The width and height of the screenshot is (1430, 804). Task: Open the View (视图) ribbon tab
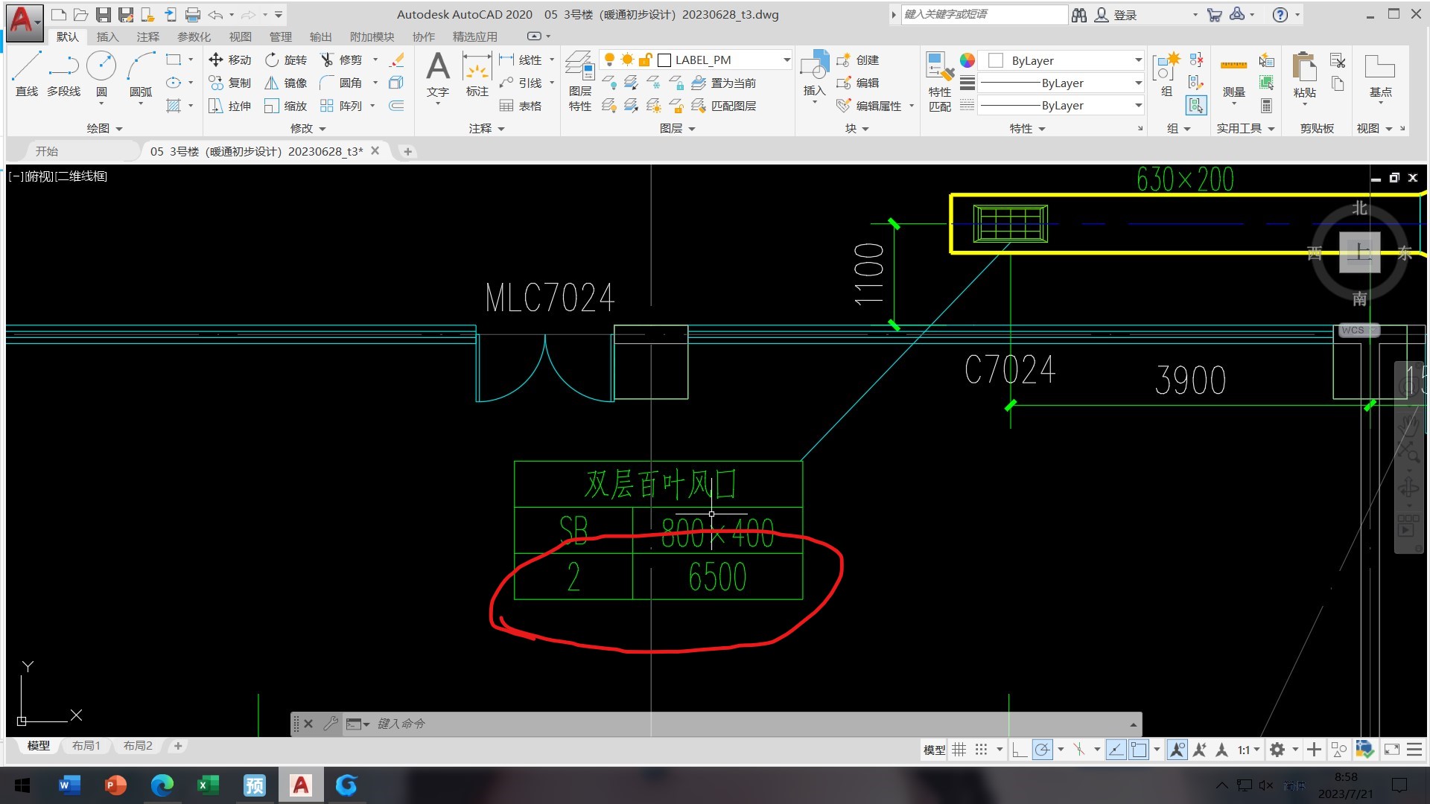(x=240, y=36)
